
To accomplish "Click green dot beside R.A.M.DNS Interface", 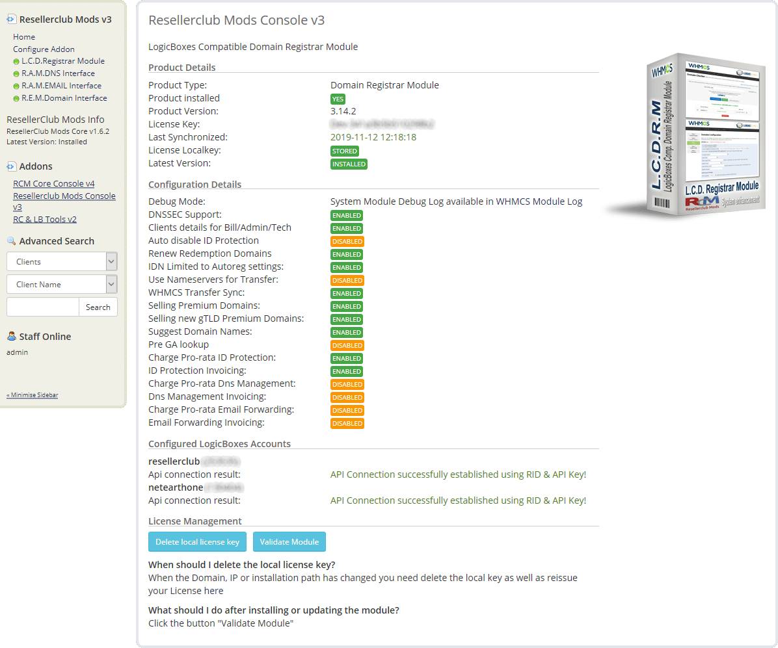I will click(x=16, y=74).
